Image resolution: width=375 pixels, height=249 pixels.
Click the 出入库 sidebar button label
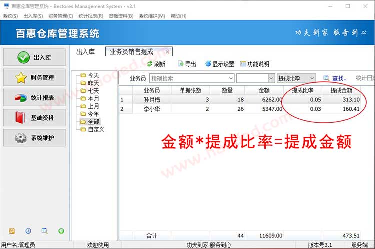[42, 57]
